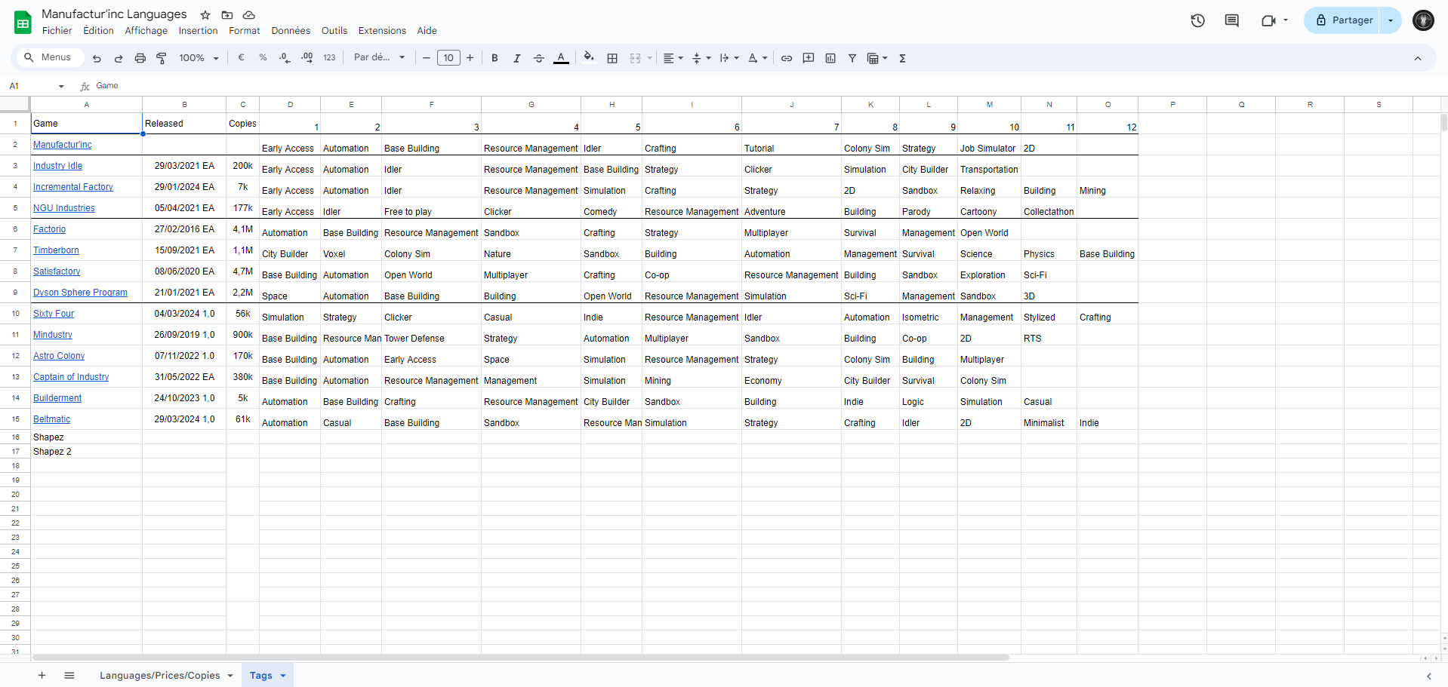Insert chart icon in toolbar
Viewport: 1448px width, 687px height.
(x=830, y=58)
